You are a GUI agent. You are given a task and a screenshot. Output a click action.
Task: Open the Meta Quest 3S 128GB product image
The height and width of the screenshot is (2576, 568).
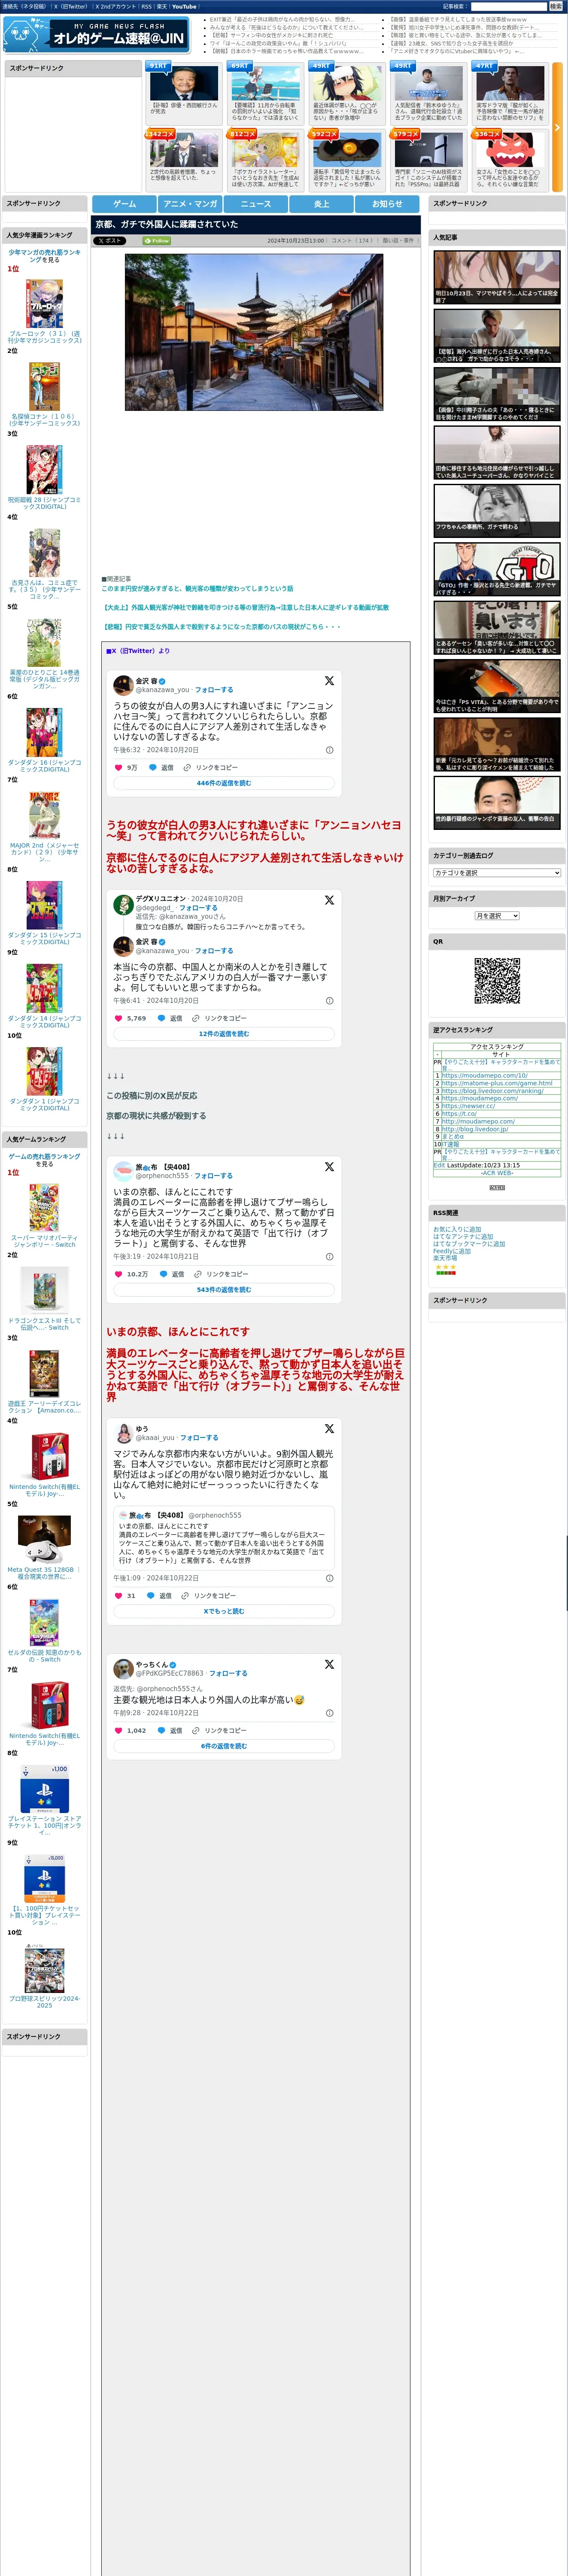pyautogui.click(x=44, y=1540)
